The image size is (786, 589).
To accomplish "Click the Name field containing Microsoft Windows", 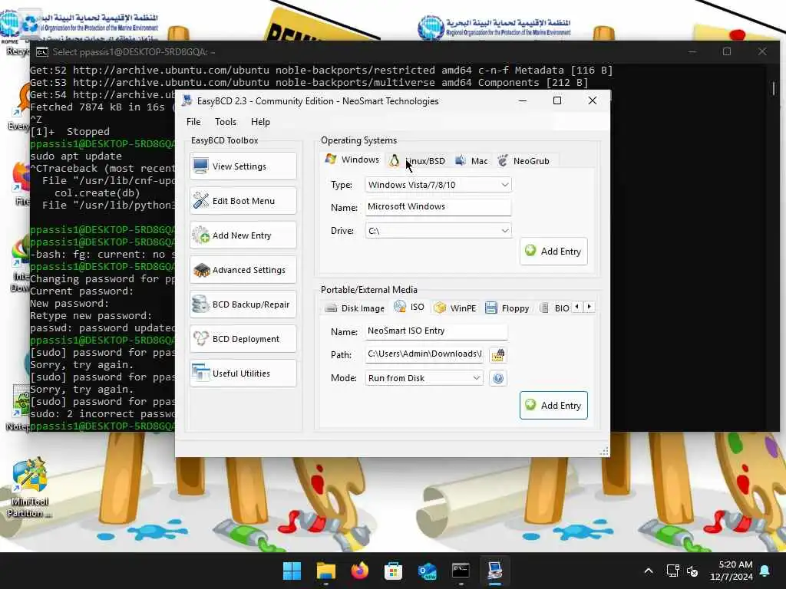I will 438,207.
